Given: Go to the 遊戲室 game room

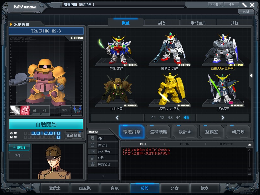Looking at the screenshot, I should coord(55,188).
